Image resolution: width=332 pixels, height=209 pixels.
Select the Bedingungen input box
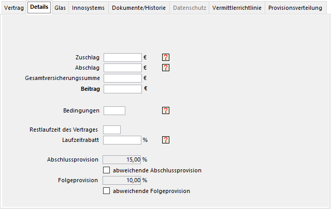point(114,110)
